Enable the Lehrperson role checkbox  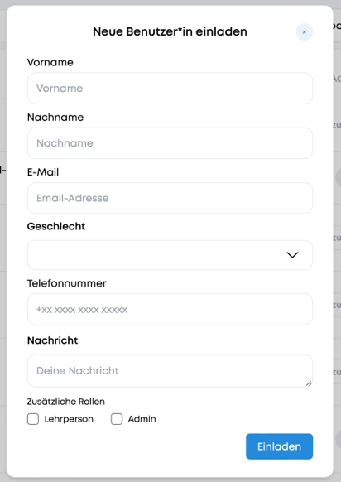coord(33,419)
